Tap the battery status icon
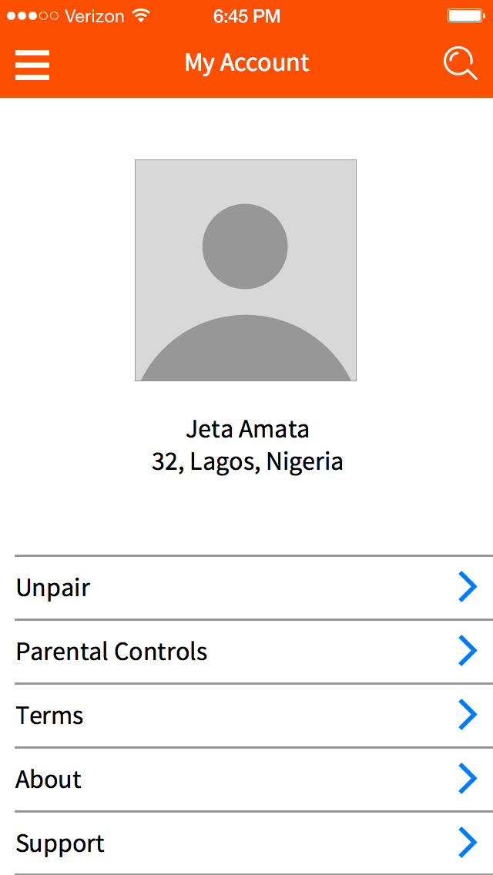493x875 pixels. [x=464, y=16]
